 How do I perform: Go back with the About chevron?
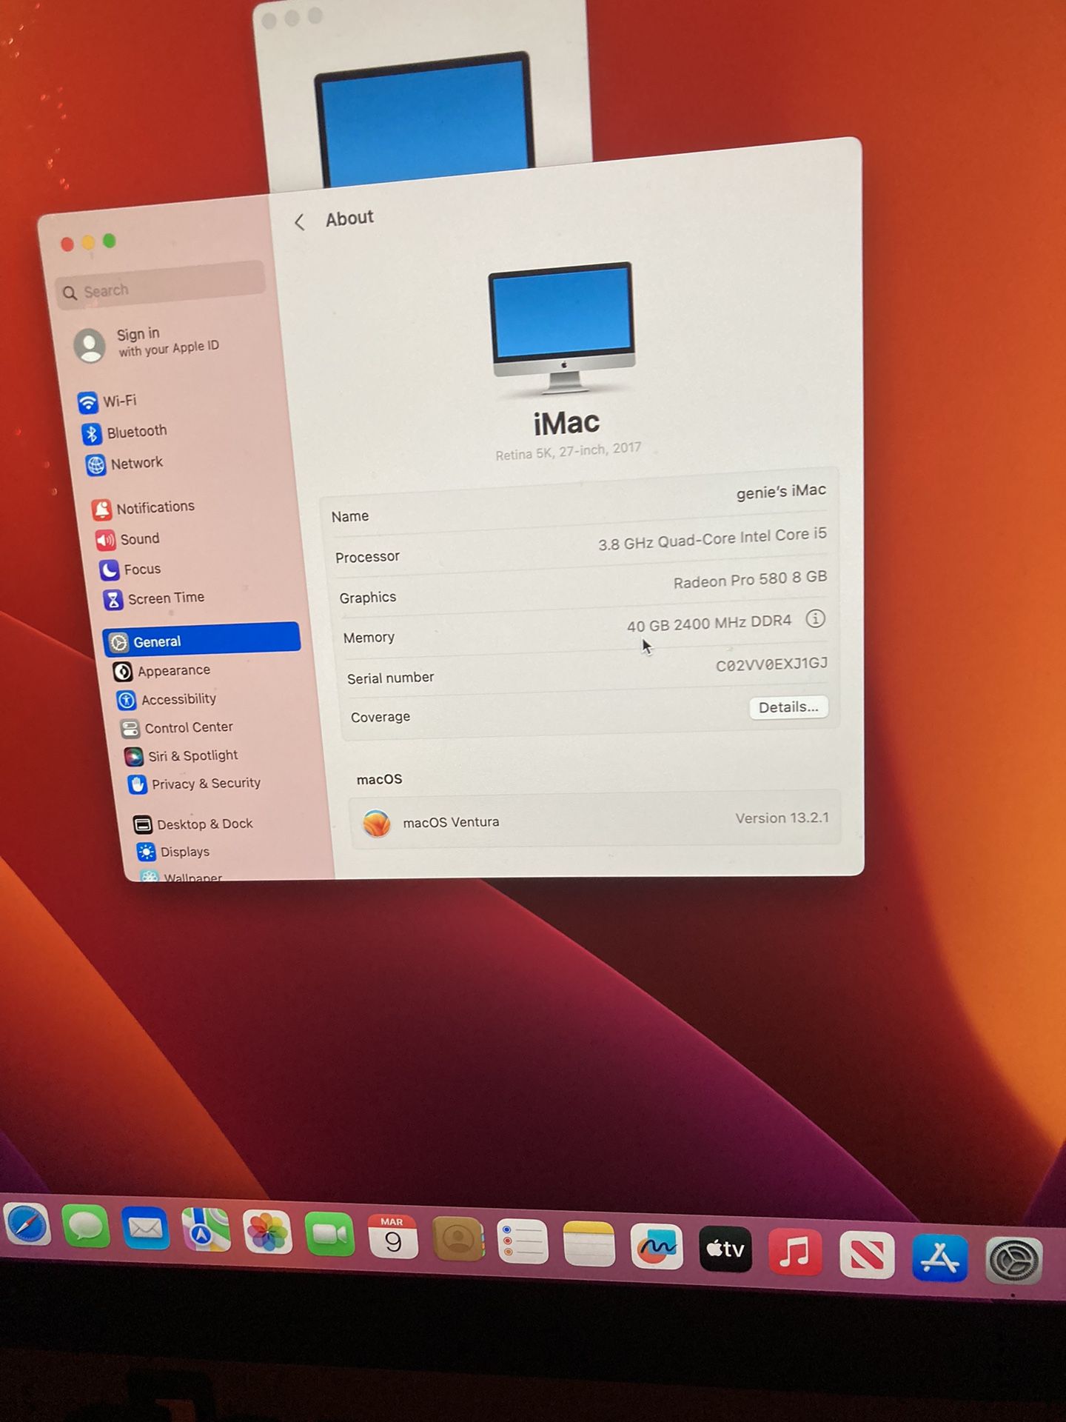click(x=299, y=222)
